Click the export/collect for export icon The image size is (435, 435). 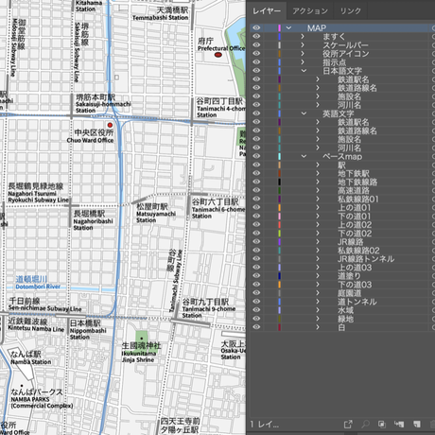pyautogui.click(x=348, y=425)
